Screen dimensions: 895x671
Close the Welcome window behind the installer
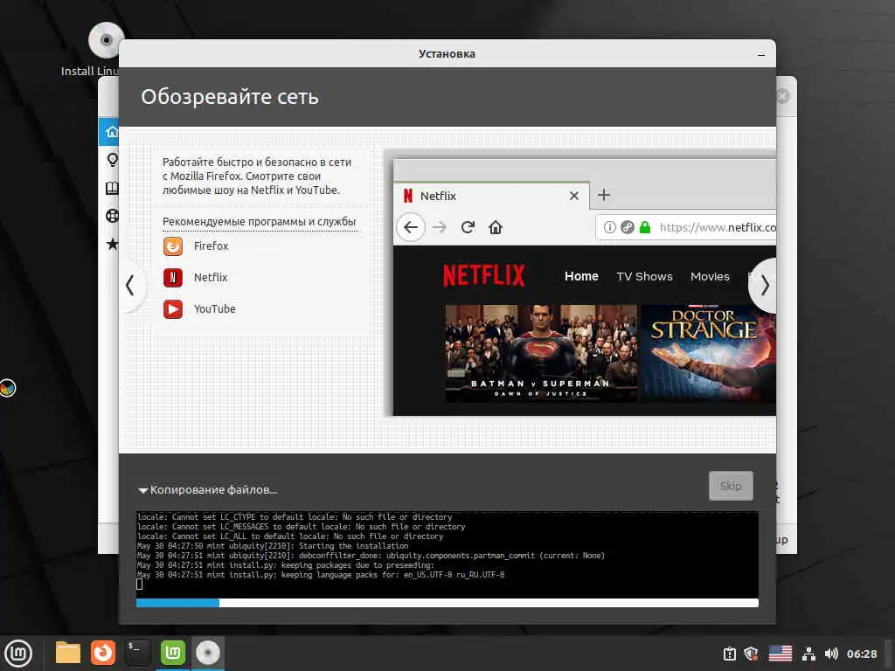click(783, 96)
